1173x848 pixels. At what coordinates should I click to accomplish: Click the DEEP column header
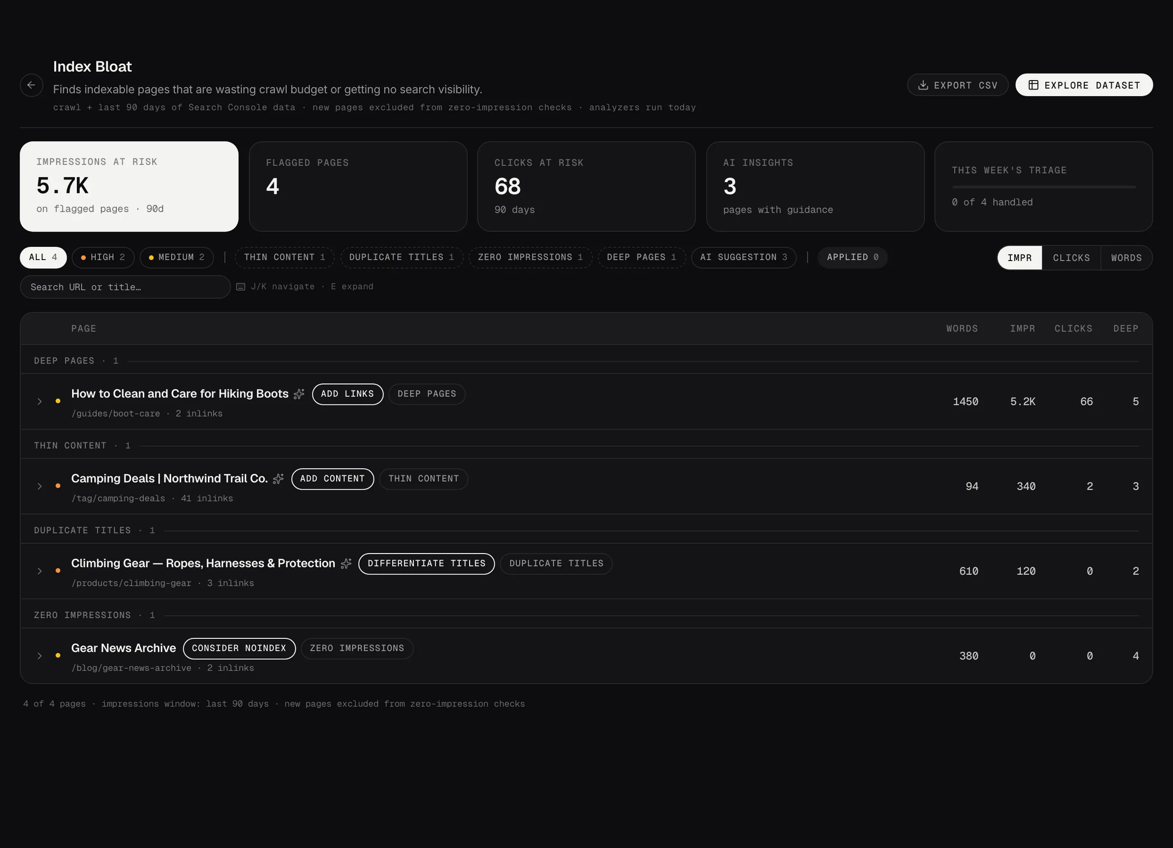(1125, 329)
